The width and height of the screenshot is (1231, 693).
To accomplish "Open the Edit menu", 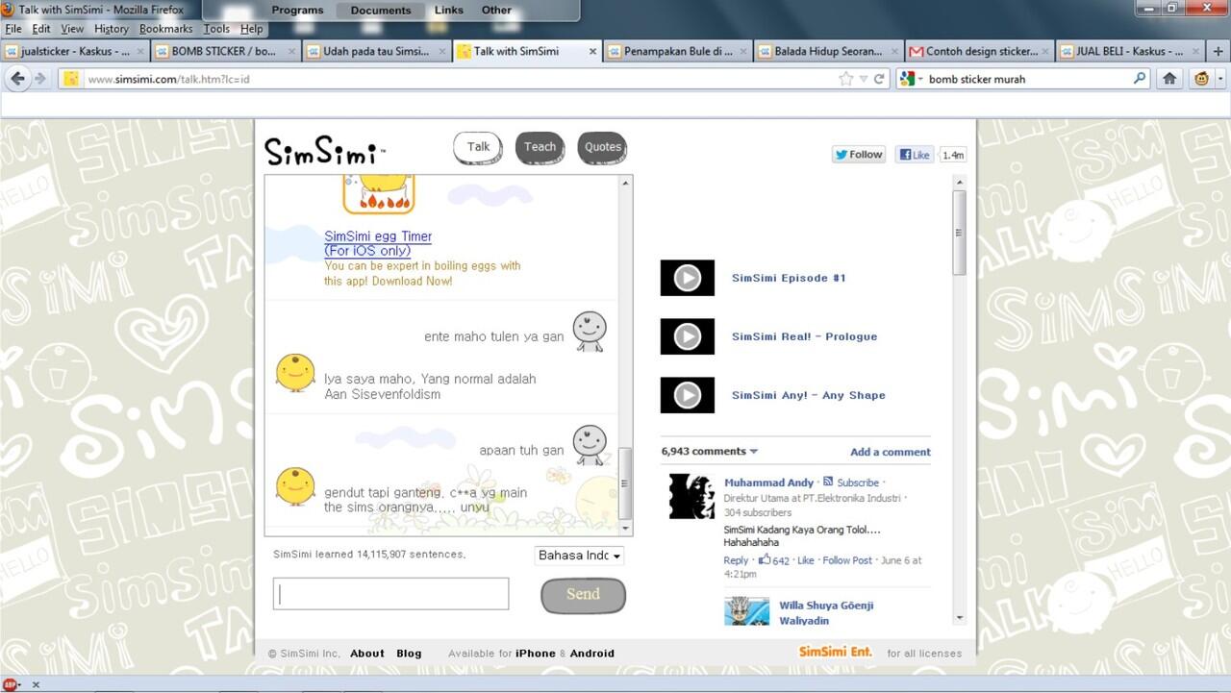I will pos(41,29).
